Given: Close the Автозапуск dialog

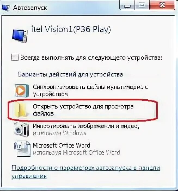Looking at the screenshot, I should [162, 5].
